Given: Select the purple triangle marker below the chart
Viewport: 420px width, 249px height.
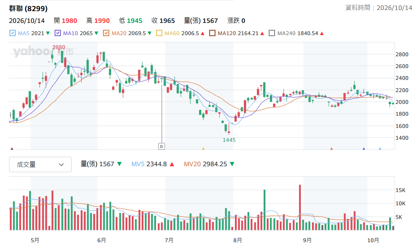Looking at the screenshot, I should pyautogui.click(x=364, y=148).
